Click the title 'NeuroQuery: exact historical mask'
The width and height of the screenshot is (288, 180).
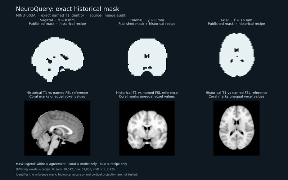[68, 9]
